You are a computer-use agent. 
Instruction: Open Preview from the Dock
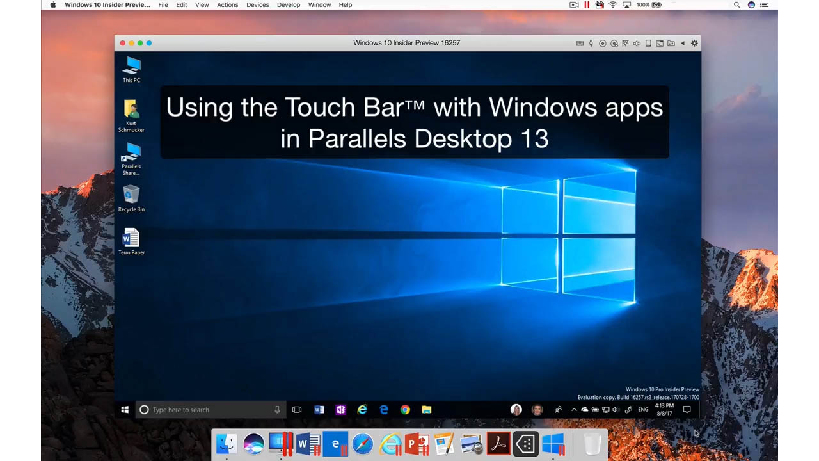pos(472,444)
